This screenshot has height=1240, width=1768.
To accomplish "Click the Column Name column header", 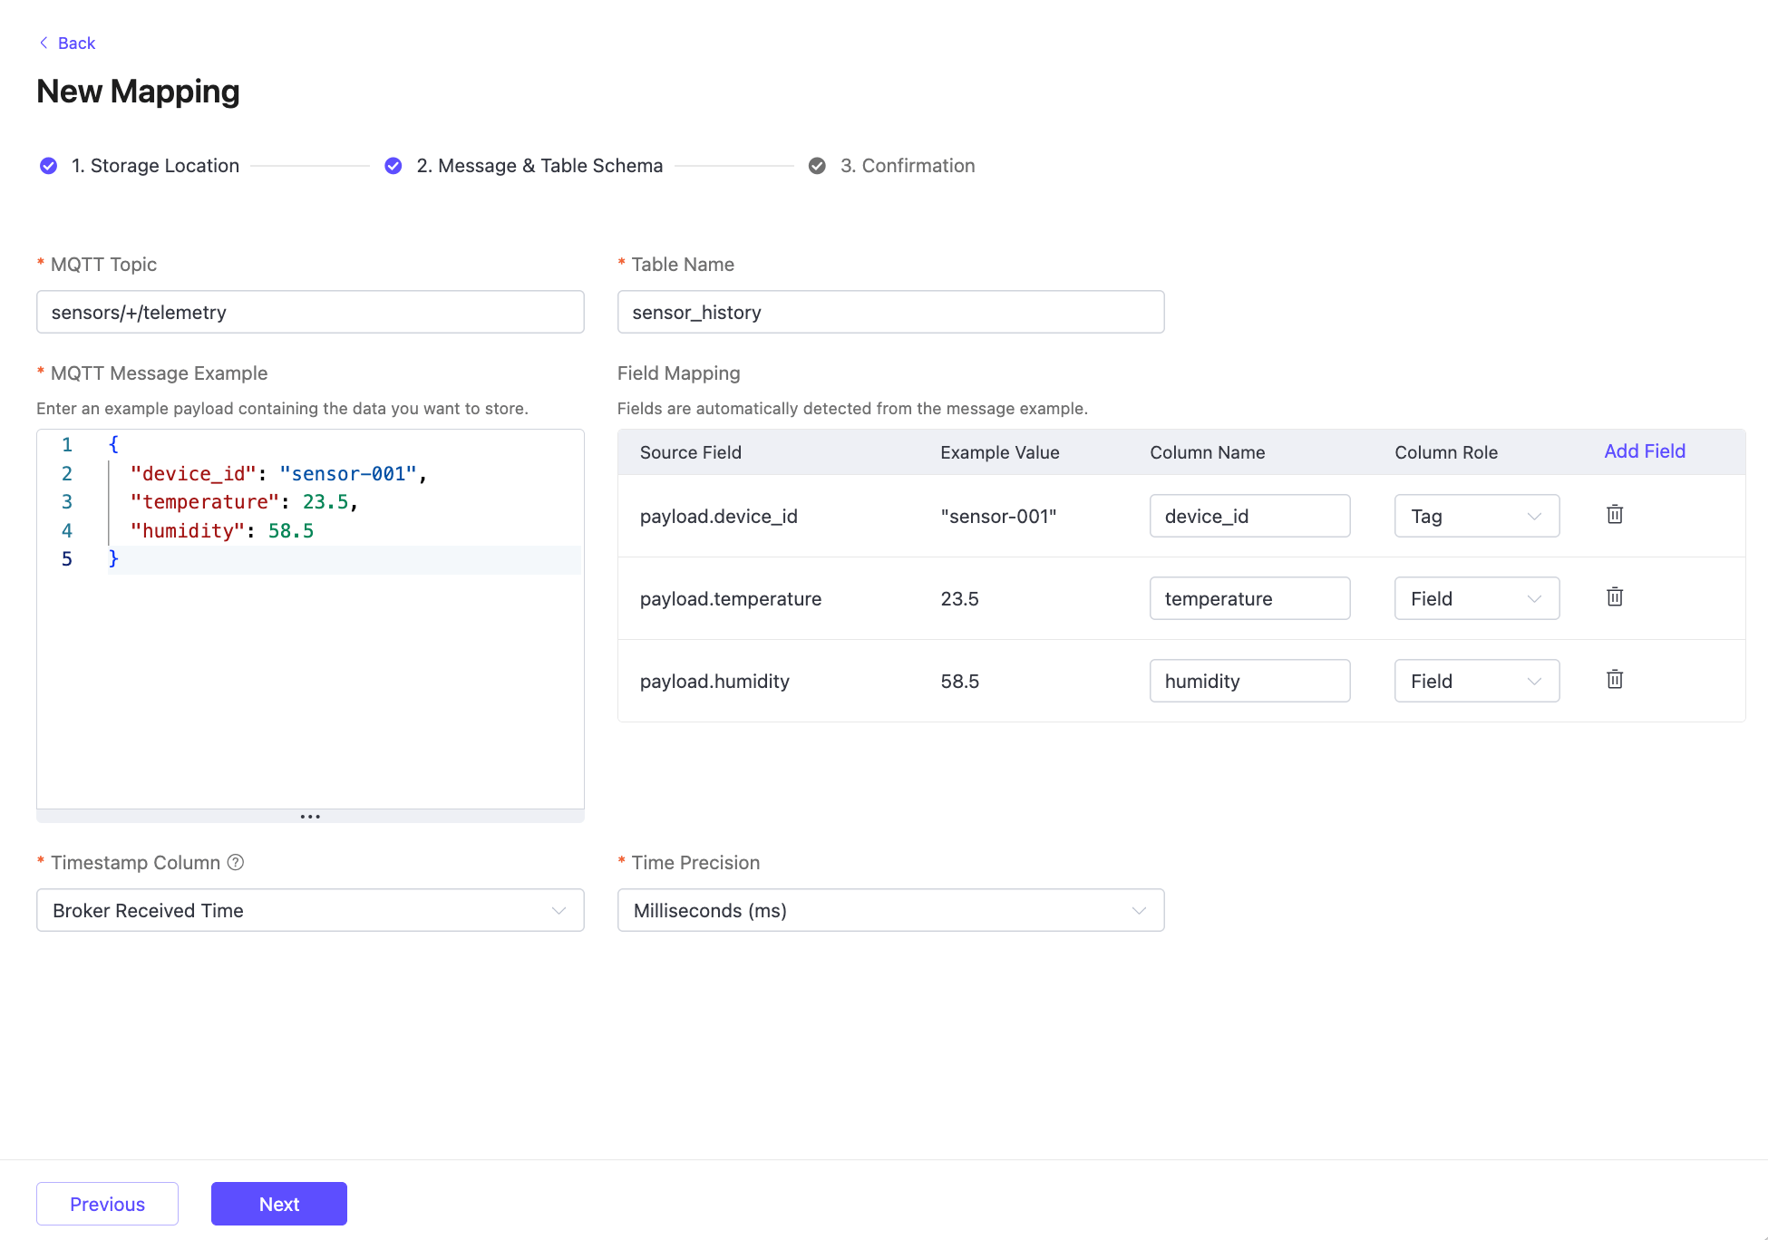I will 1208,452.
